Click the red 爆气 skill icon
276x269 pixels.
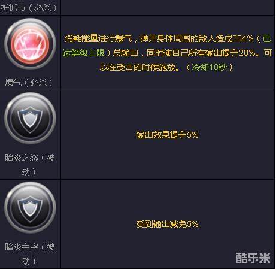coord(30,44)
